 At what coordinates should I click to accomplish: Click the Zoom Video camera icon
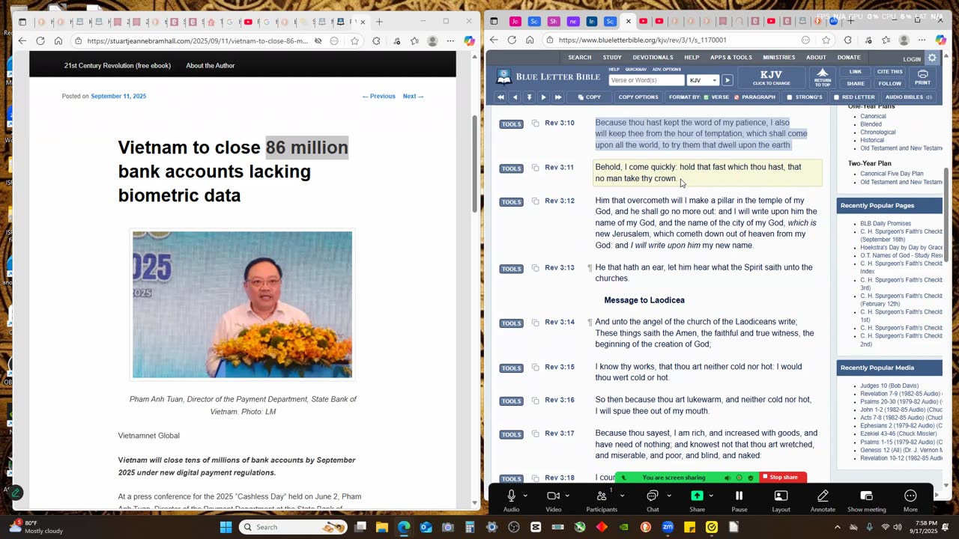point(553,496)
